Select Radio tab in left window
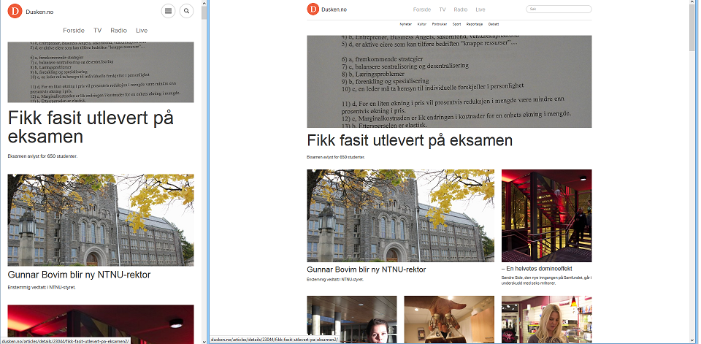Screen dimensions: 701x344 point(119,31)
